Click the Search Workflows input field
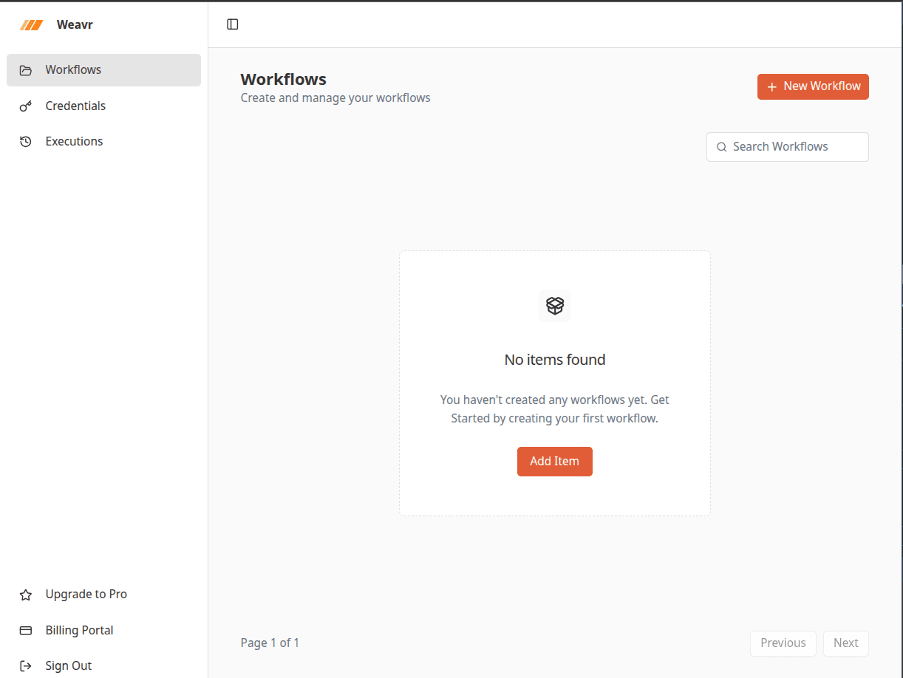Screen dimensions: 903x678 (x=787, y=147)
